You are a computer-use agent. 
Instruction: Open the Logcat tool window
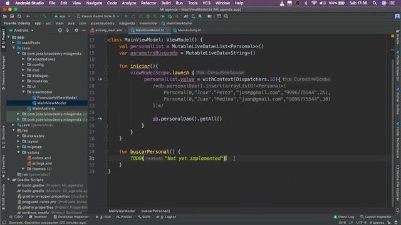(167, 217)
